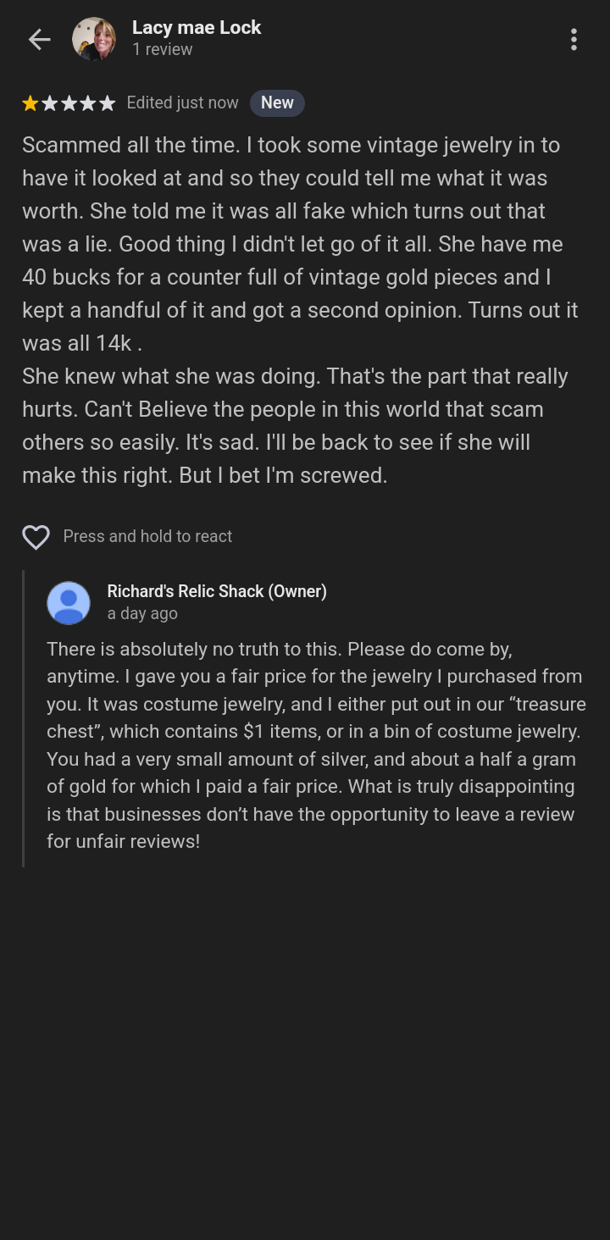Click the "New" badge

(277, 103)
